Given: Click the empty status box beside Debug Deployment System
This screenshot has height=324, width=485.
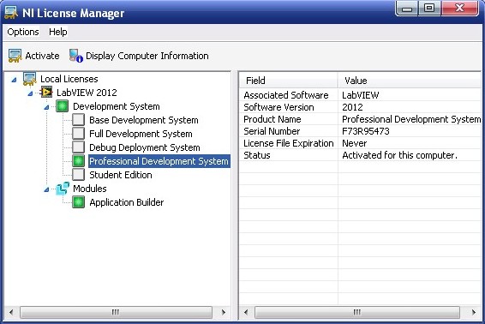Looking at the screenshot, I should click(x=79, y=147).
